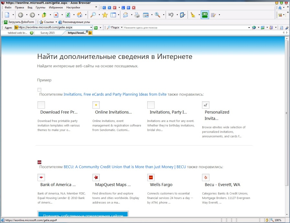This screenshot has width=290, height=223.
Task: Open dropdown arrow next to Forward button
Action: pyautogui.click(x=39, y=15)
